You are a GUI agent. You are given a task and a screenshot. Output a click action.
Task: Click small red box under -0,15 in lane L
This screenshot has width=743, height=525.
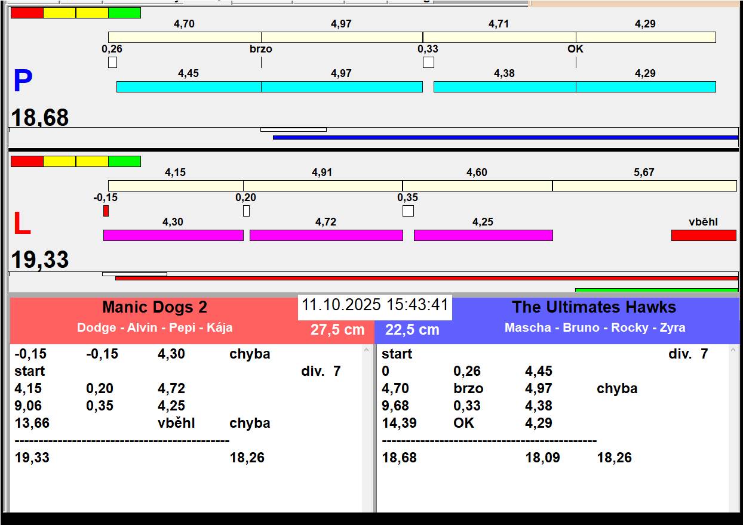(x=106, y=211)
